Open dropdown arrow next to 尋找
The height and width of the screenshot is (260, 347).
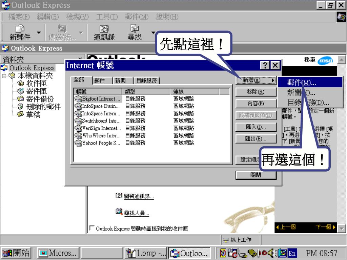(x=153, y=32)
